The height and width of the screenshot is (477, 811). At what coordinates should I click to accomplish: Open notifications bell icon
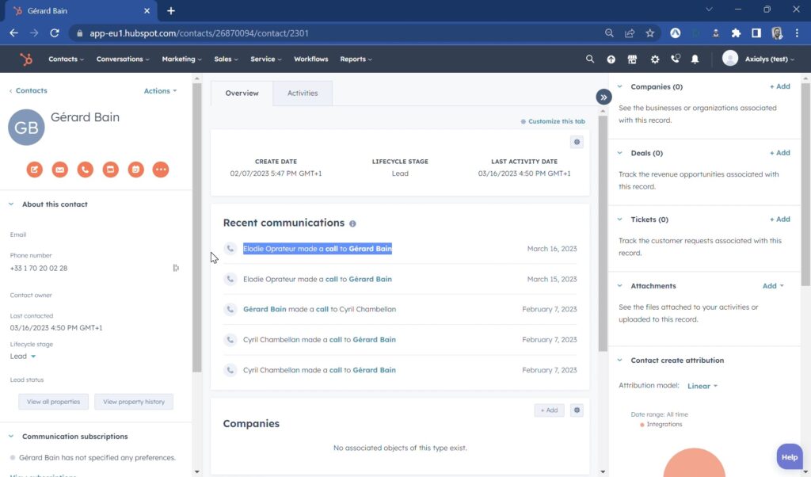coord(695,59)
